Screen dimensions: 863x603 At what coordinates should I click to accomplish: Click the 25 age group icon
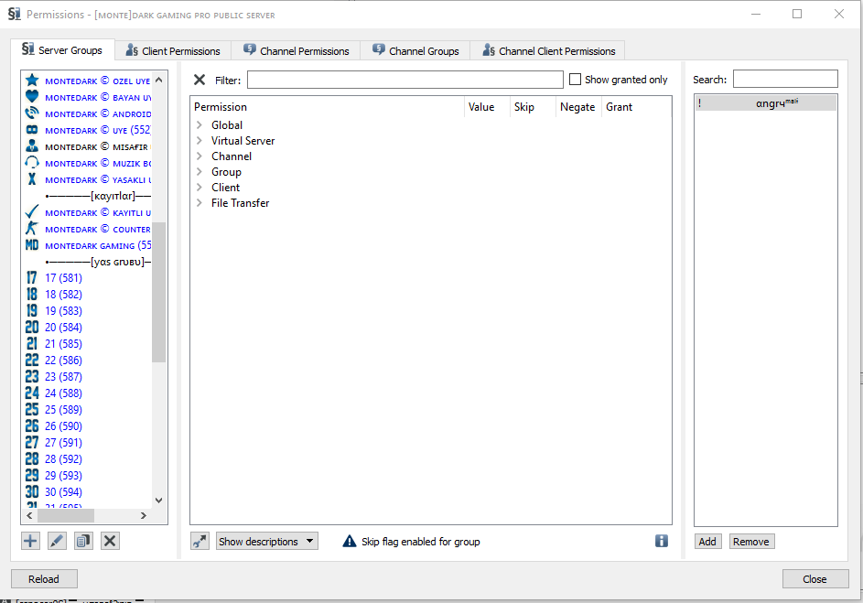click(x=32, y=410)
